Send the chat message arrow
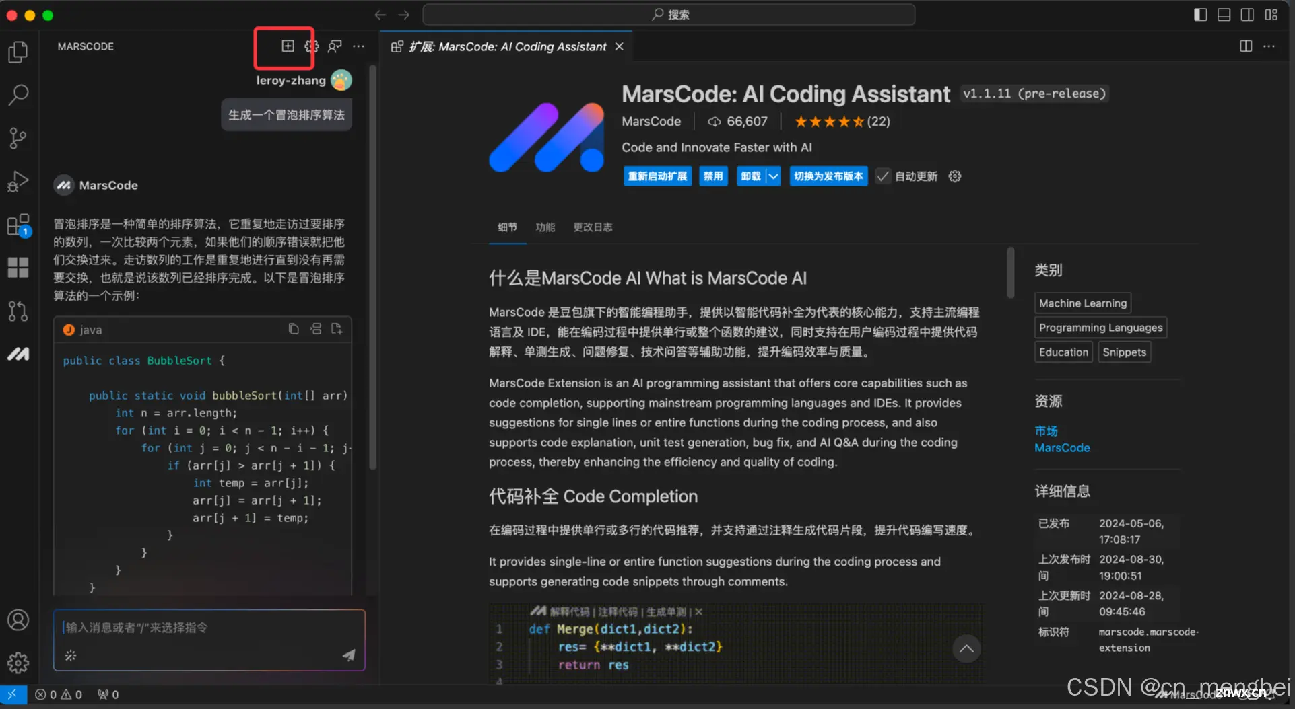The height and width of the screenshot is (709, 1295). point(348,655)
